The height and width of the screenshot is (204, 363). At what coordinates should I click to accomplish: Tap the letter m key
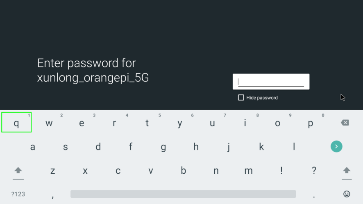tap(249, 170)
